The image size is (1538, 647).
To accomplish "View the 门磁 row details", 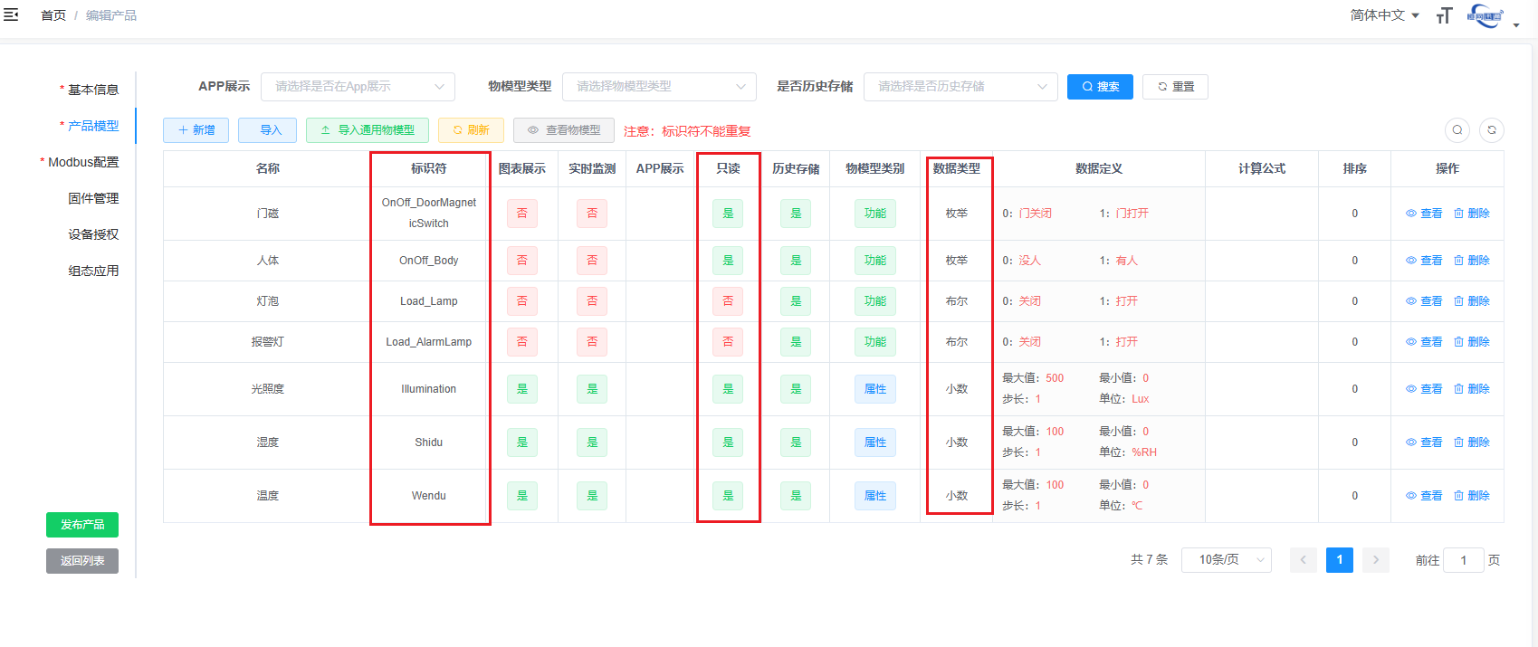I will tap(1424, 214).
